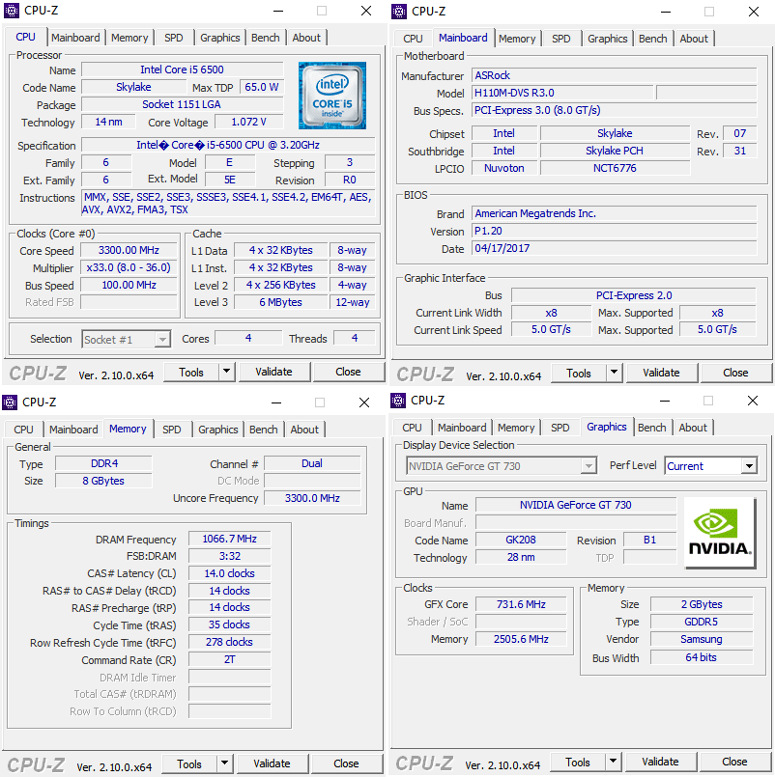This screenshot has width=775, height=777.
Task: Click the Level 3 cache value "6 MBytes"
Action: [281, 302]
